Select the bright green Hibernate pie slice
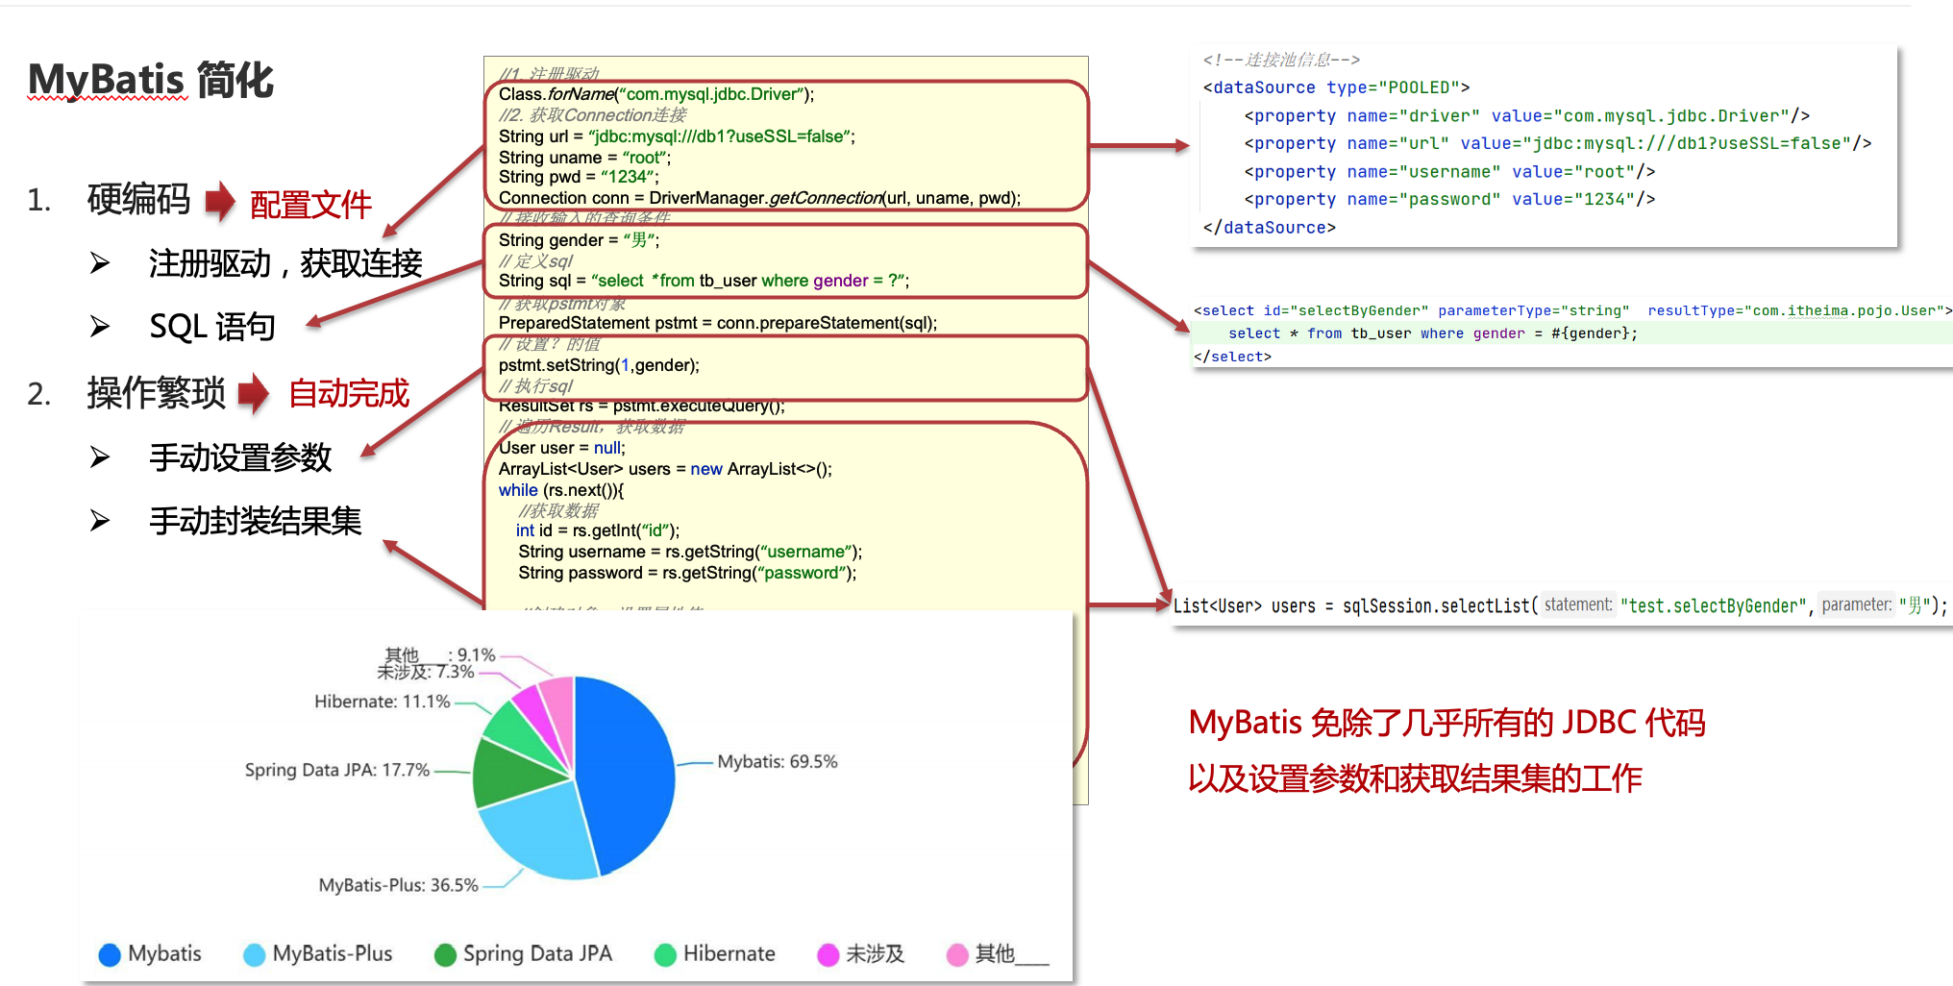1953x986 pixels. (x=524, y=734)
